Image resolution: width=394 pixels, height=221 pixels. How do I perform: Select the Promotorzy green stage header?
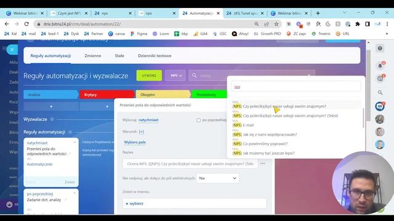tap(209, 95)
